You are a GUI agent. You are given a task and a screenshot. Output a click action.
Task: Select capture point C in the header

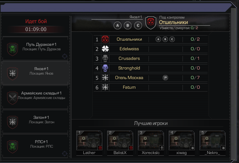click(138, 26)
